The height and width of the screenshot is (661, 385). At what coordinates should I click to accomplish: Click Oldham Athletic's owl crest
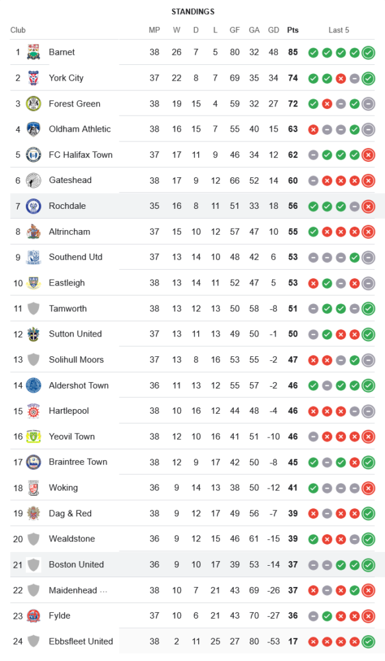point(34,129)
